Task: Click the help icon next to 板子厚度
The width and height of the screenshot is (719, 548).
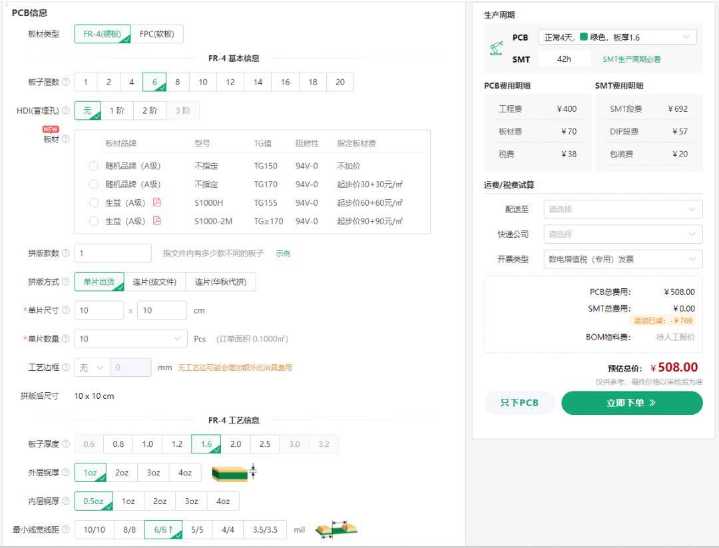Action: tap(65, 444)
